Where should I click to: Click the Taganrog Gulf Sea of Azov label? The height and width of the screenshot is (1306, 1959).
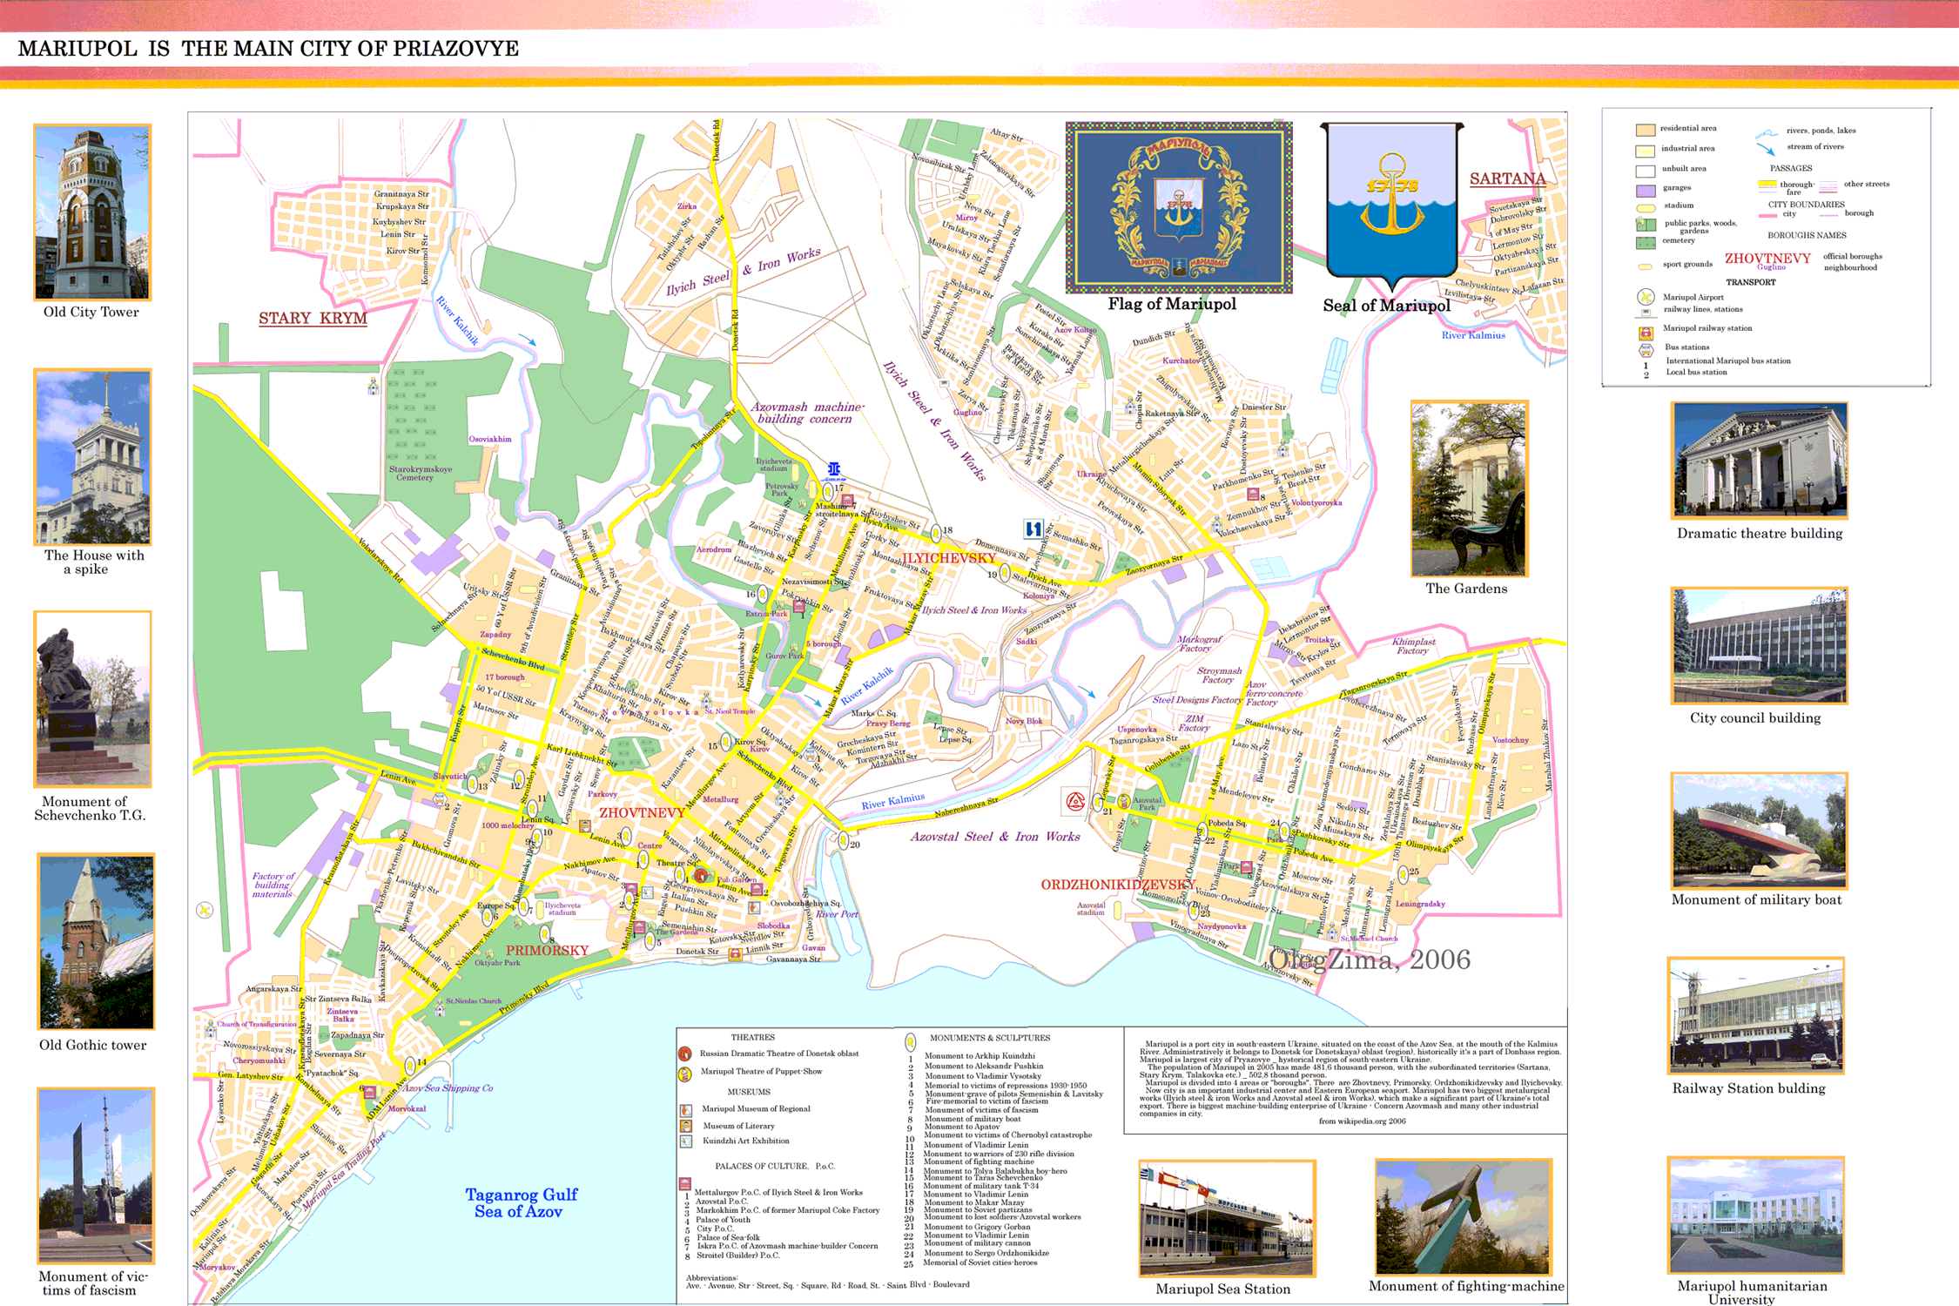point(521,1203)
